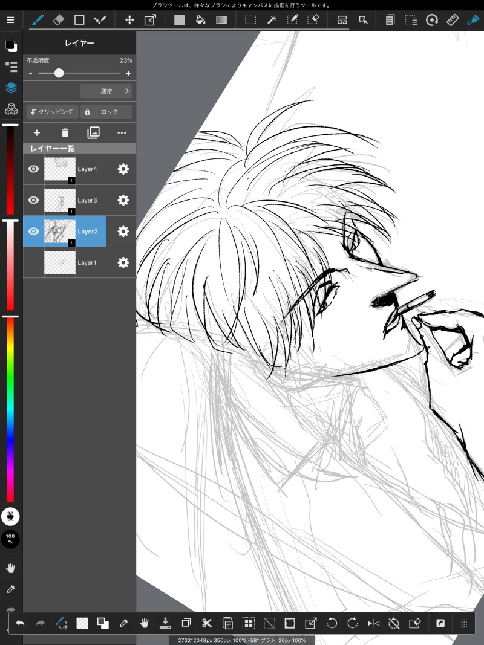Open Layer3 settings gear
The height and width of the screenshot is (645, 484).
click(123, 200)
